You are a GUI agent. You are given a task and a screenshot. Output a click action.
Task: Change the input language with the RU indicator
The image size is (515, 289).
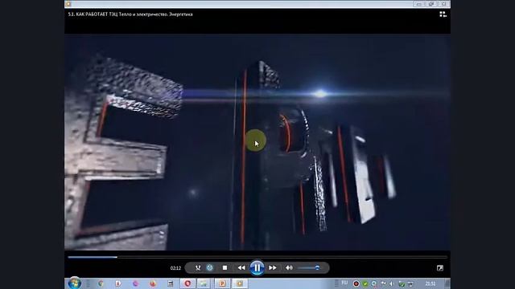344,283
